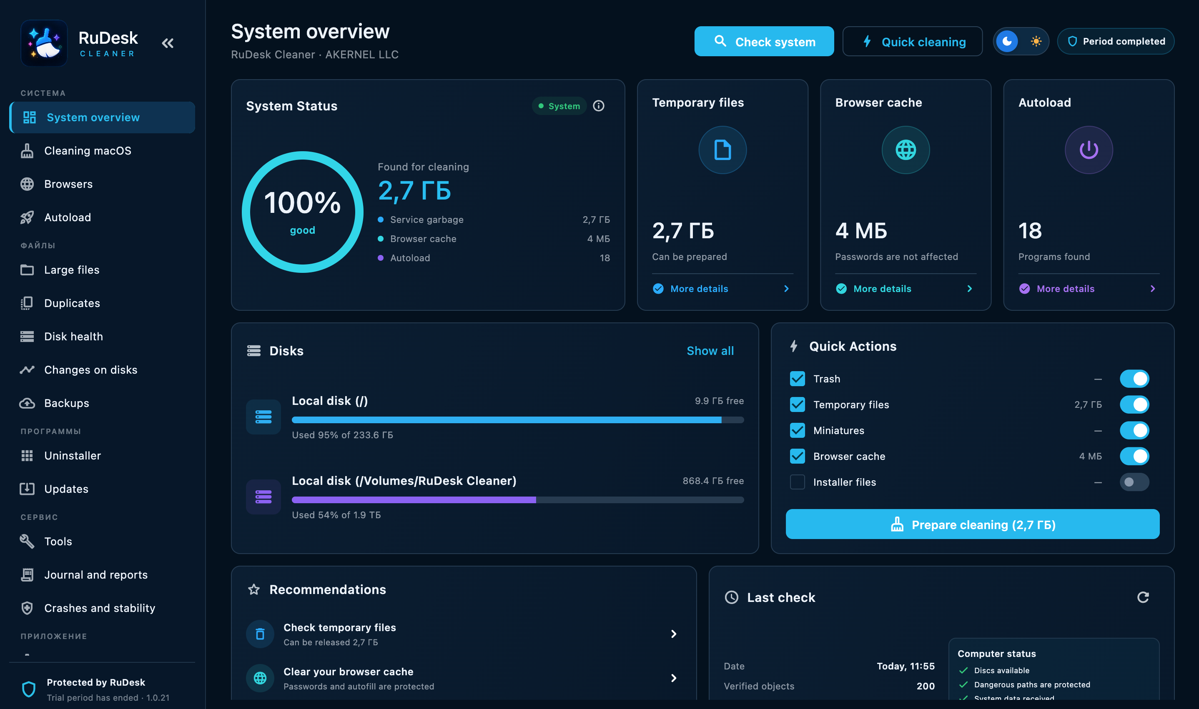Click Local disk (/) usage bar

pos(518,420)
